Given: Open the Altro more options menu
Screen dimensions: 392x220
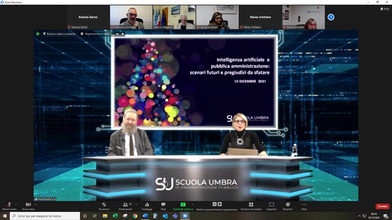Looking at the screenshot, I should [304, 206].
